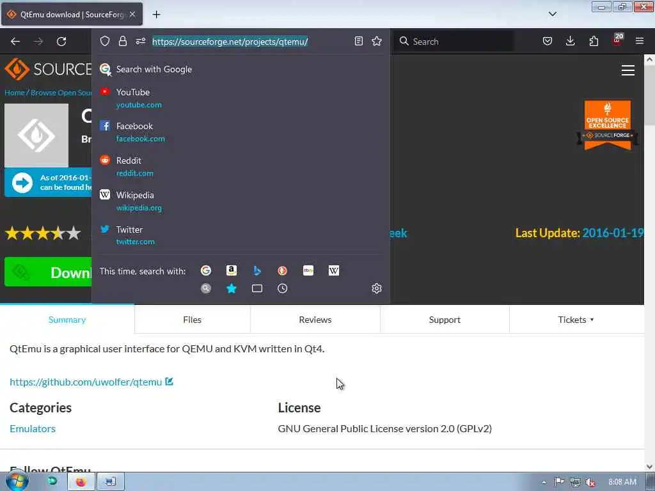
Task: Toggle reader view icon
Action: coord(358,41)
